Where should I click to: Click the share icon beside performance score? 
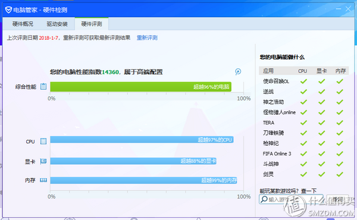pyautogui.click(x=238, y=72)
